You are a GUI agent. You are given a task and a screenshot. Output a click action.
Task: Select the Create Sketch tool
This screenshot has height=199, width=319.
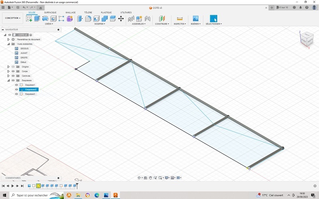point(29,18)
